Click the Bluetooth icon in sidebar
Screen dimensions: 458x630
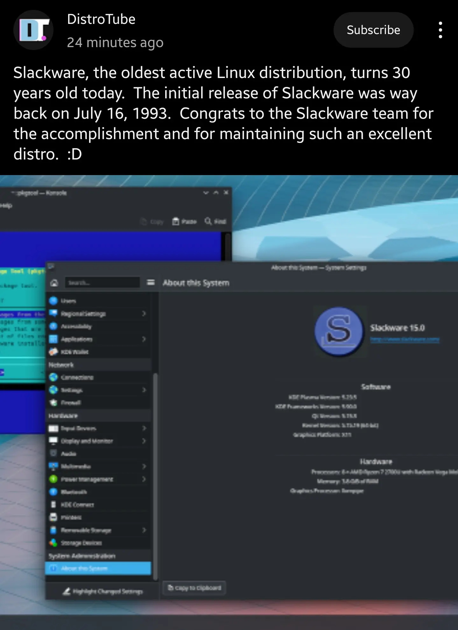pyautogui.click(x=53, y=492)
